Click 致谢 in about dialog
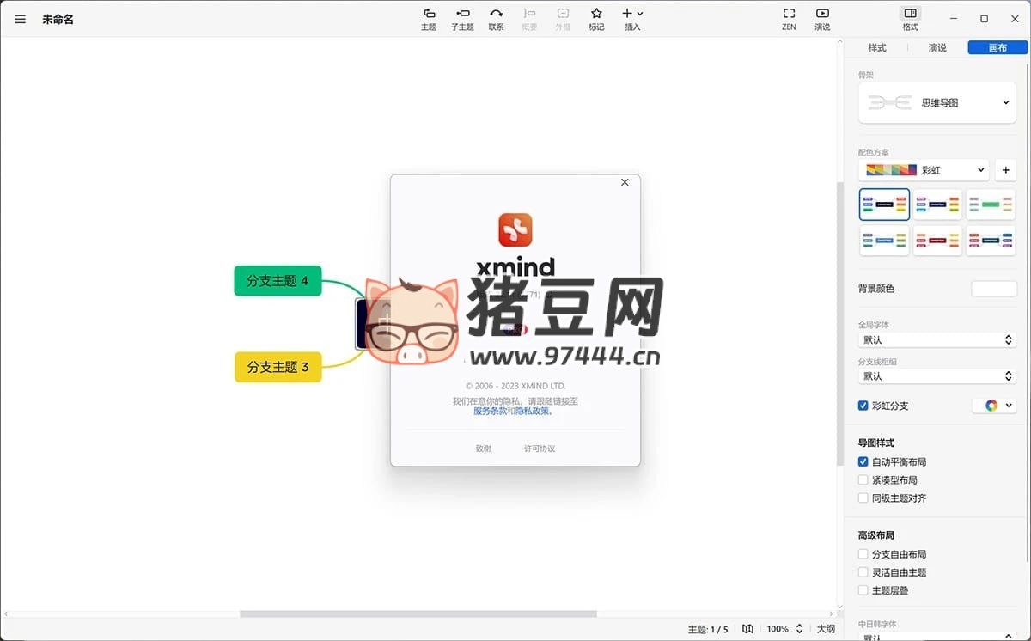Image resolution: width=1031 pixels, height=641 pixels. (484, 449)
